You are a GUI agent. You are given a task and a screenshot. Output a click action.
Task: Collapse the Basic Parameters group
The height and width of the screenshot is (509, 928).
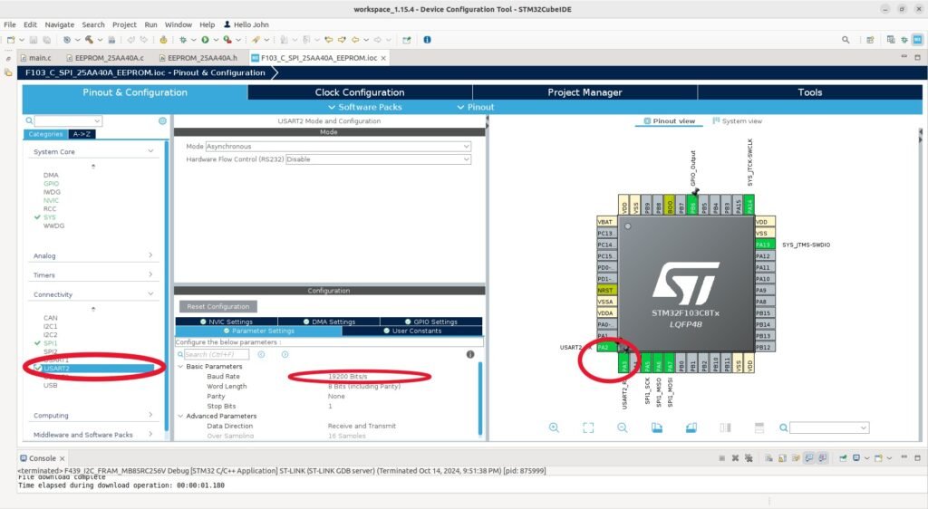(x=180, y=367)
